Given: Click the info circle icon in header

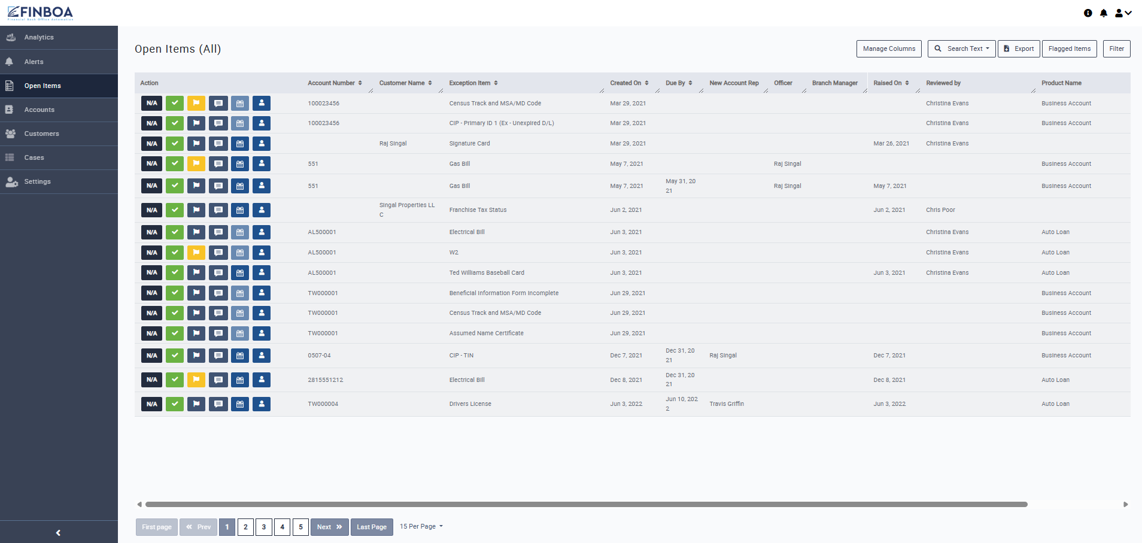Looking at the screenshot, I should (x=1088, y=13).
